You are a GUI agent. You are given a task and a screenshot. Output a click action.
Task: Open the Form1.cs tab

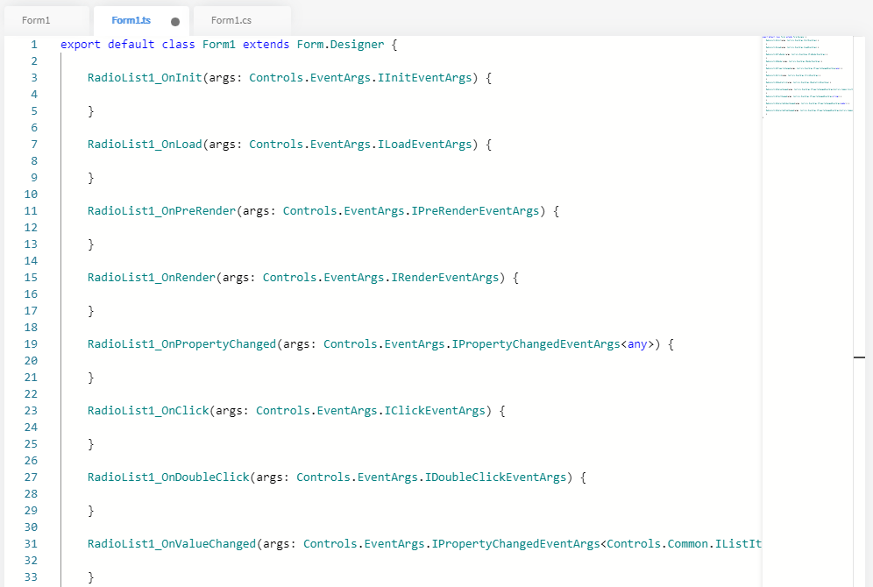coord(232,20)
